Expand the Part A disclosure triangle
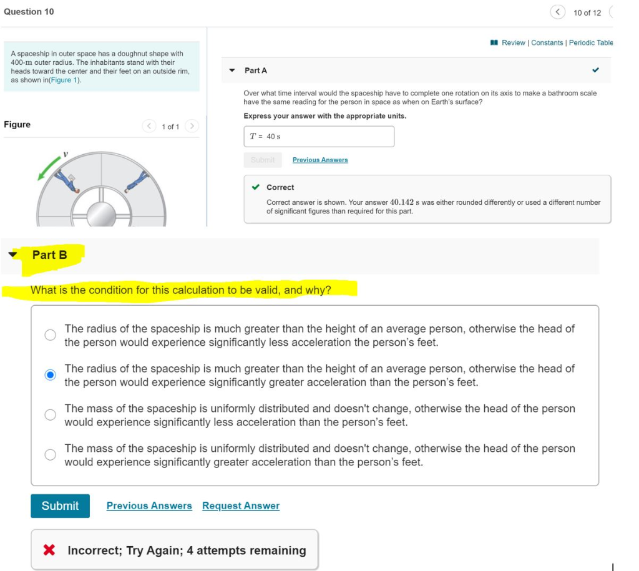 pyautogui.click(x=232, y=71)
